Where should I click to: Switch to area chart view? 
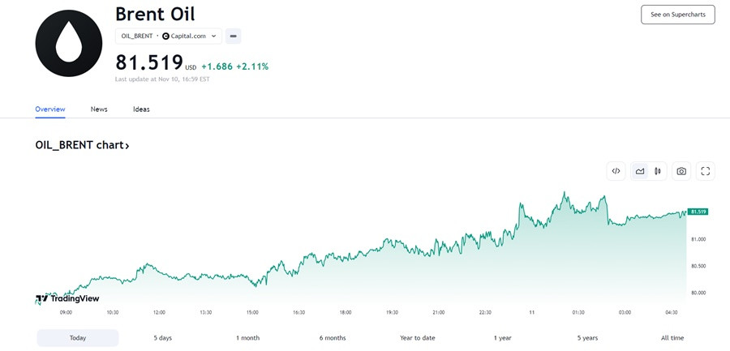(x=640, y=171)
